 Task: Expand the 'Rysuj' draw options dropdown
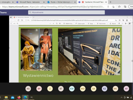pos(95,24)
